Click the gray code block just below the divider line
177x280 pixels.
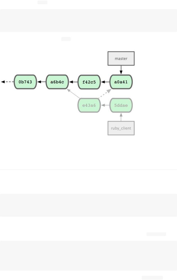click(x=88, y=205)
